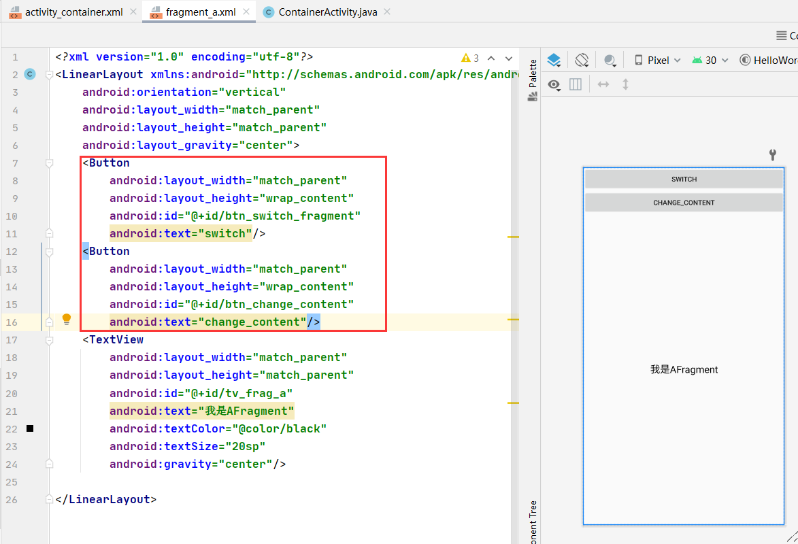Screen dimensions: 798x544
Task: Click the yellow warning stripe beside line 21
Action: coord(513,403)
